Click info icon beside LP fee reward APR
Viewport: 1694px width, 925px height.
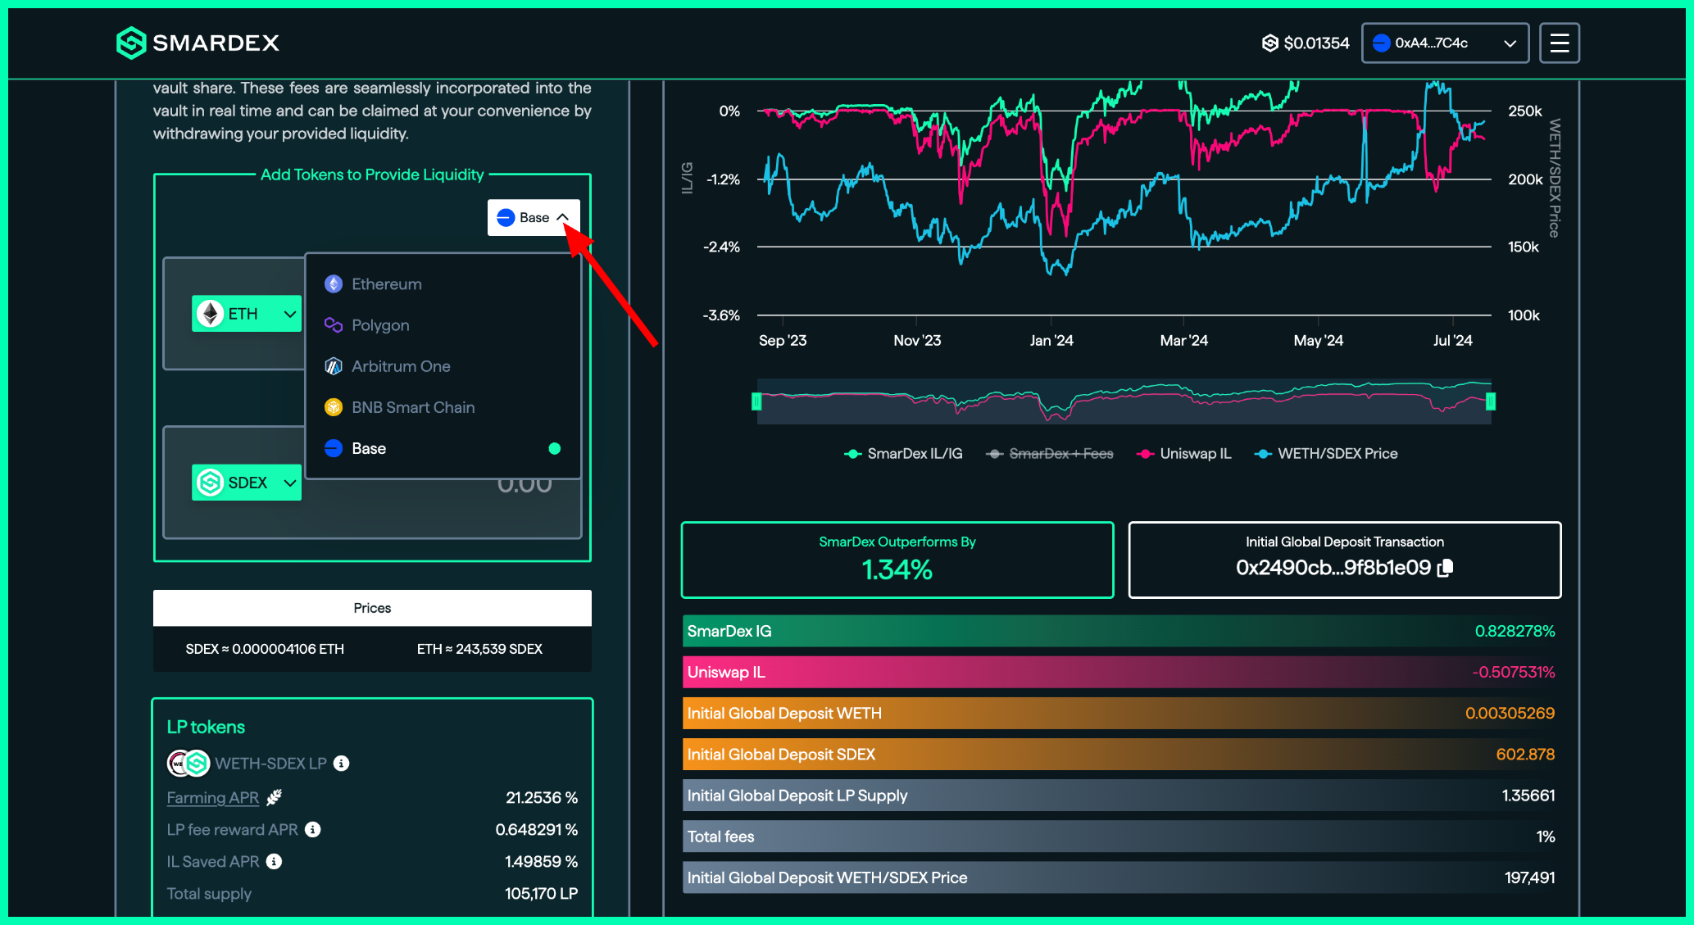point(312,830)
